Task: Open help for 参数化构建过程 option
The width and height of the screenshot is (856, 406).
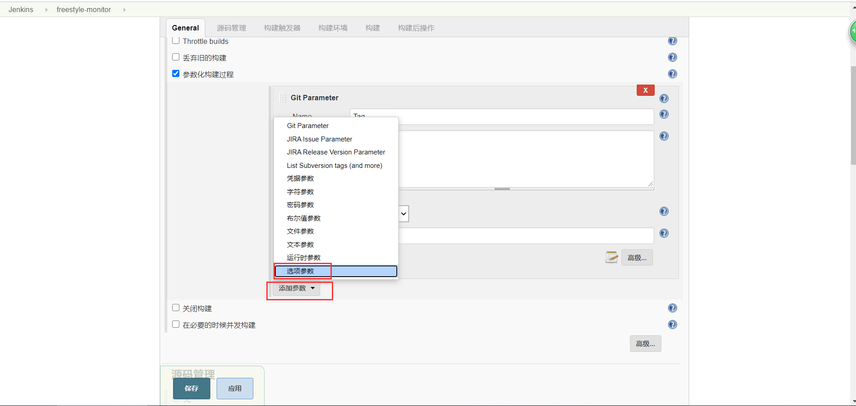Action: coord(672,74)
